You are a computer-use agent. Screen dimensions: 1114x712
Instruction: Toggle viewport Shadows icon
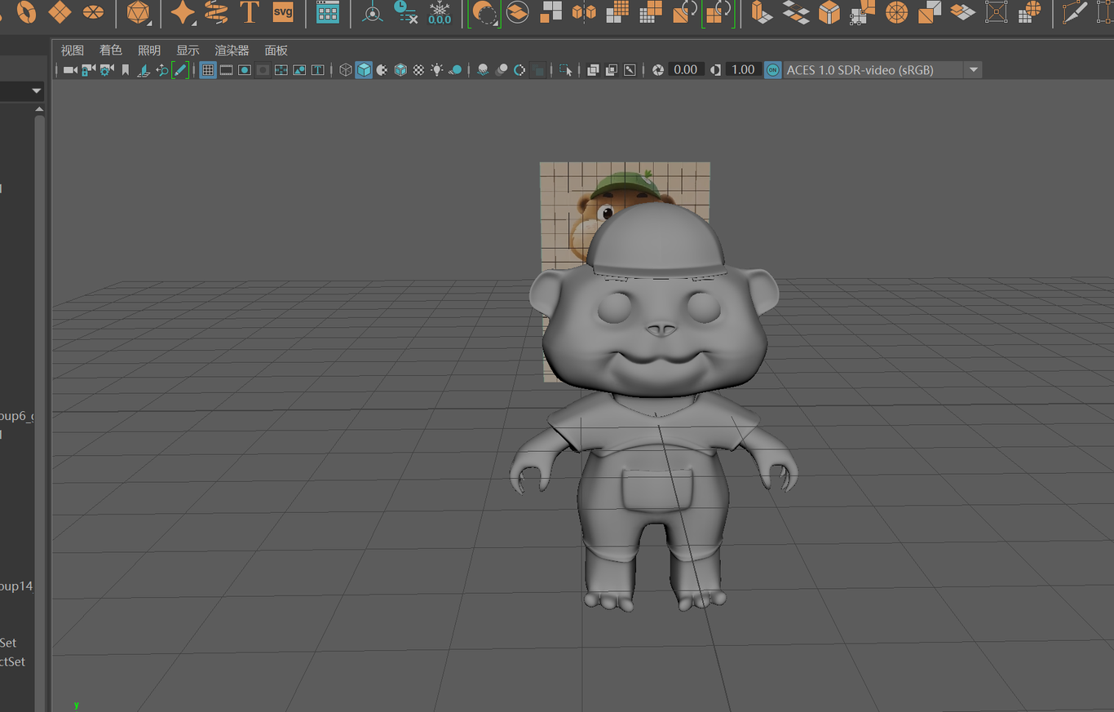tap(455, 70)
